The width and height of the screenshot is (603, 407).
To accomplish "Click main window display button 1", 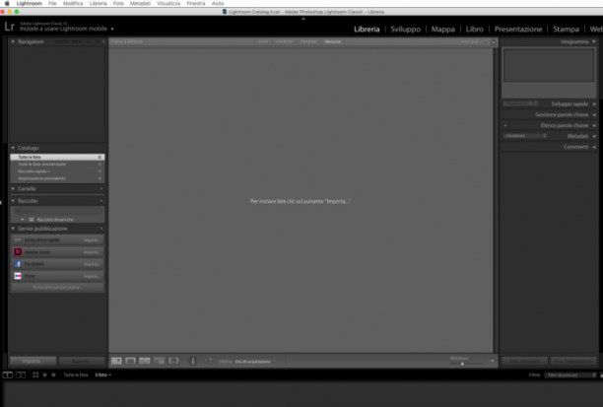I will [x=7, y=374].
